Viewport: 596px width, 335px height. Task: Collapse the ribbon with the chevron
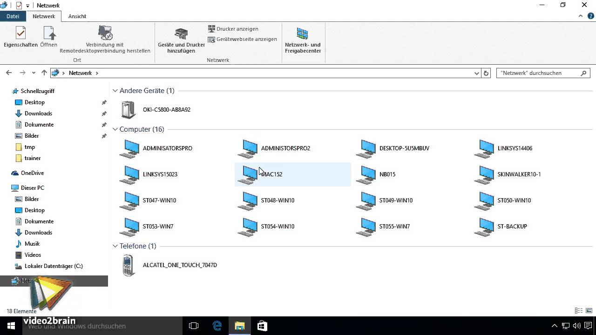pyautogui.click(x=581, y=16)
